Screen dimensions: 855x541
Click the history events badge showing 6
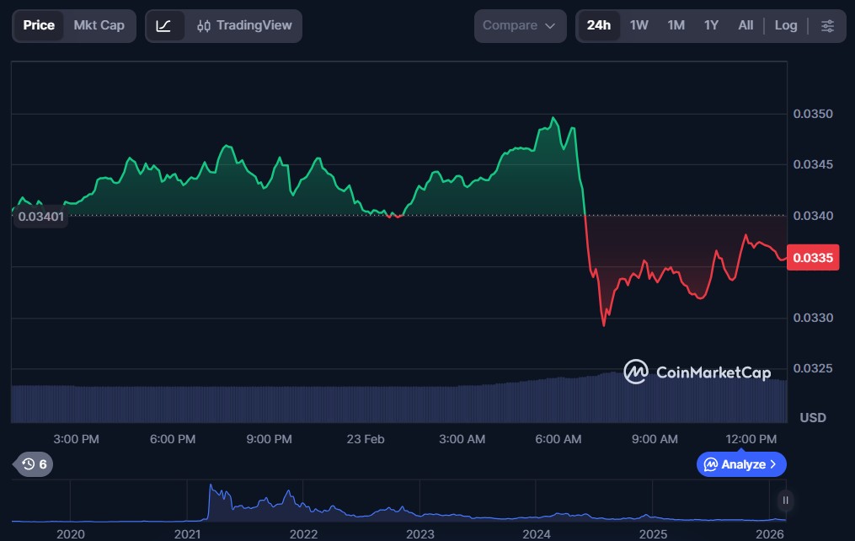(35, 464)
